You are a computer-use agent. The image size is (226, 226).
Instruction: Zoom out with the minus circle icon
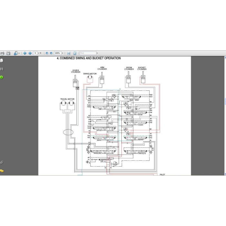(x=47, y=53)
